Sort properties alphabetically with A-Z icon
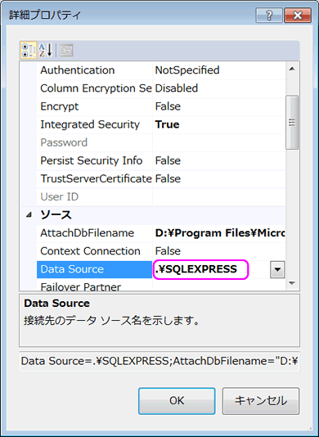The height and width of the screenshot is (437, 319). pyautogui.click(x=46, y=51)
